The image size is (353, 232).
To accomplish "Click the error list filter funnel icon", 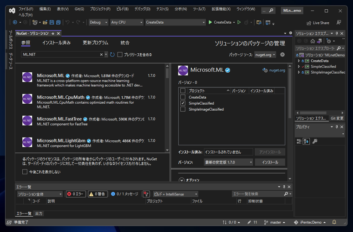I will pyautogui.click(x=146, y=194).
